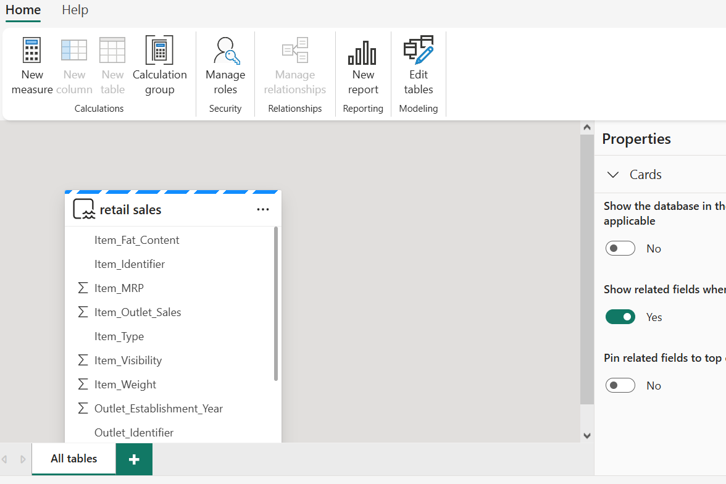Click the retail sales table lakehouse icon

84,209
